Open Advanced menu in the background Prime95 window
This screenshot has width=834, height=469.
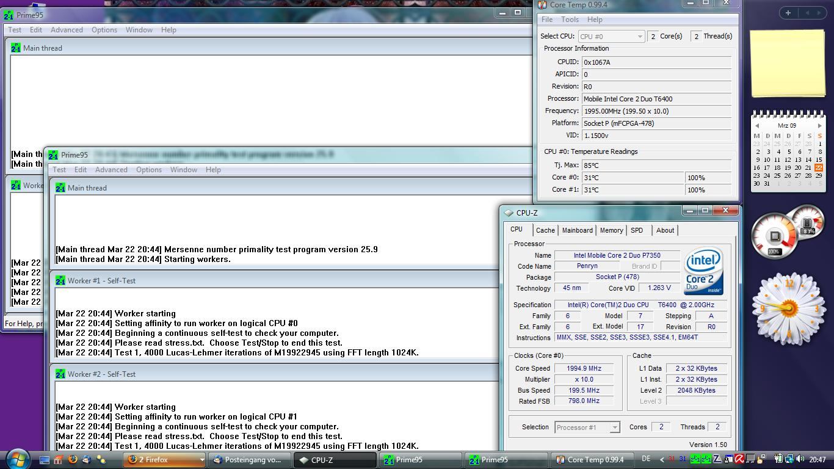pos(67,29)
